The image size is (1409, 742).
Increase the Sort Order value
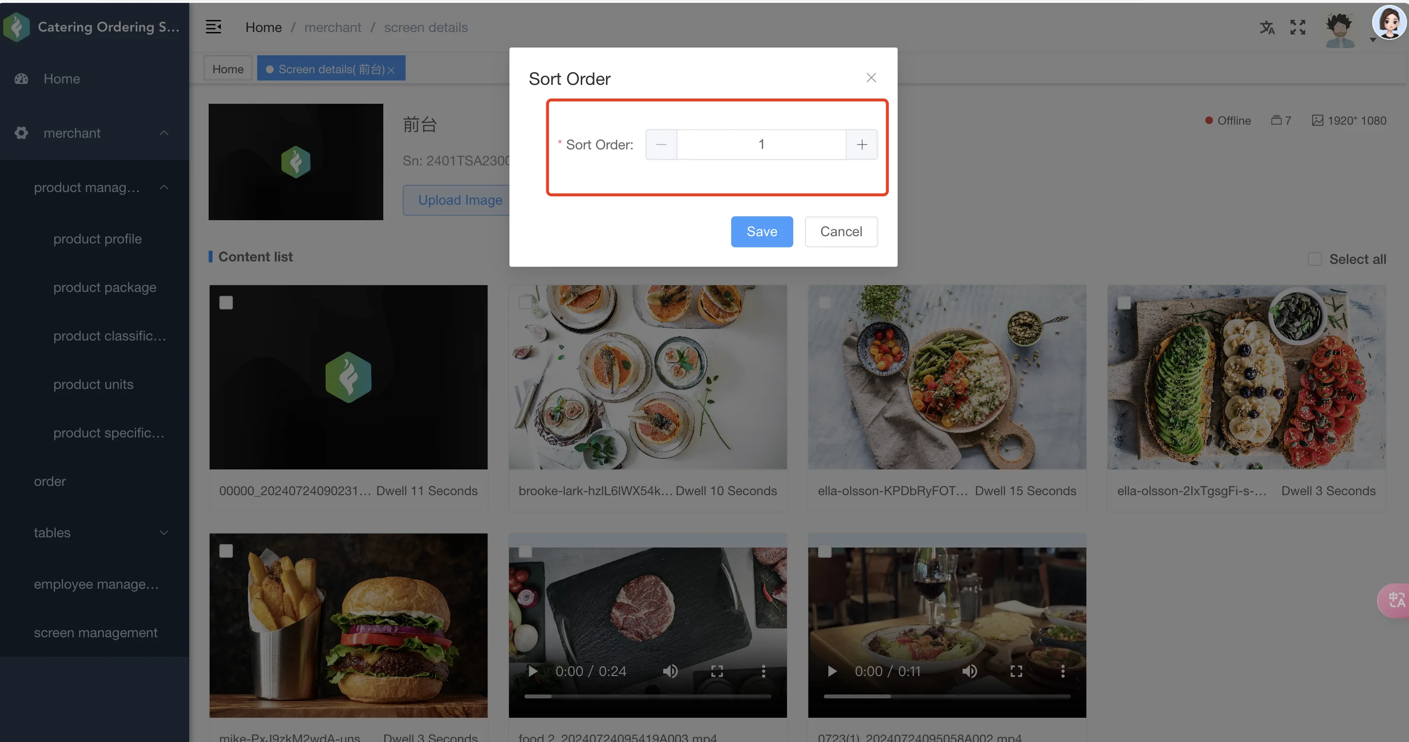point(862,145)
